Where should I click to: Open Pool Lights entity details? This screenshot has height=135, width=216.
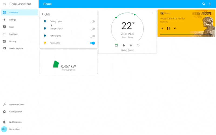coord(55,43)
